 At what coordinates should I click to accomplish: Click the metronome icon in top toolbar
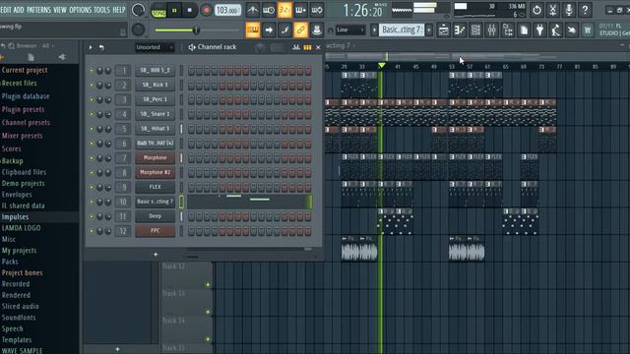252,10
